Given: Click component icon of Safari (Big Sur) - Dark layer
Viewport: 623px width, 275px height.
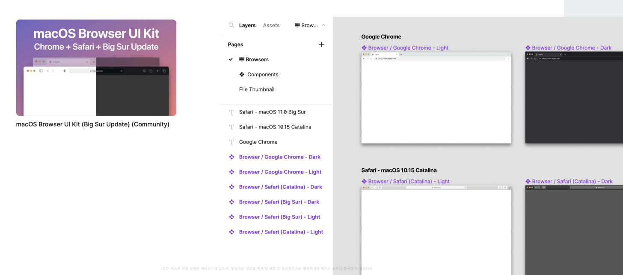Looking at the screenshot, I should coord(231,202).
